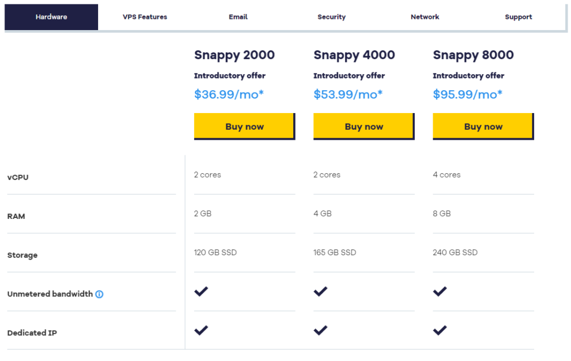
Task: Click the $95.99/mo* price text
Action: pyautogui.click(x=467, y=94)
